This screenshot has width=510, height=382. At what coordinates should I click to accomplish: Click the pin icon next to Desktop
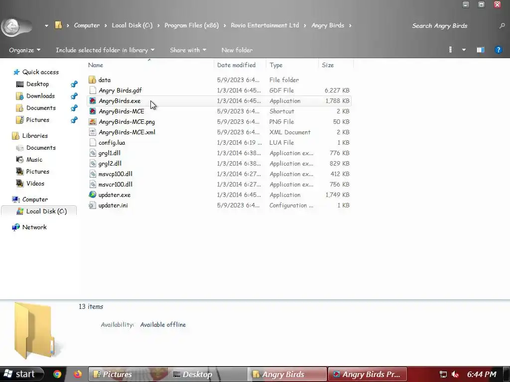74,84
